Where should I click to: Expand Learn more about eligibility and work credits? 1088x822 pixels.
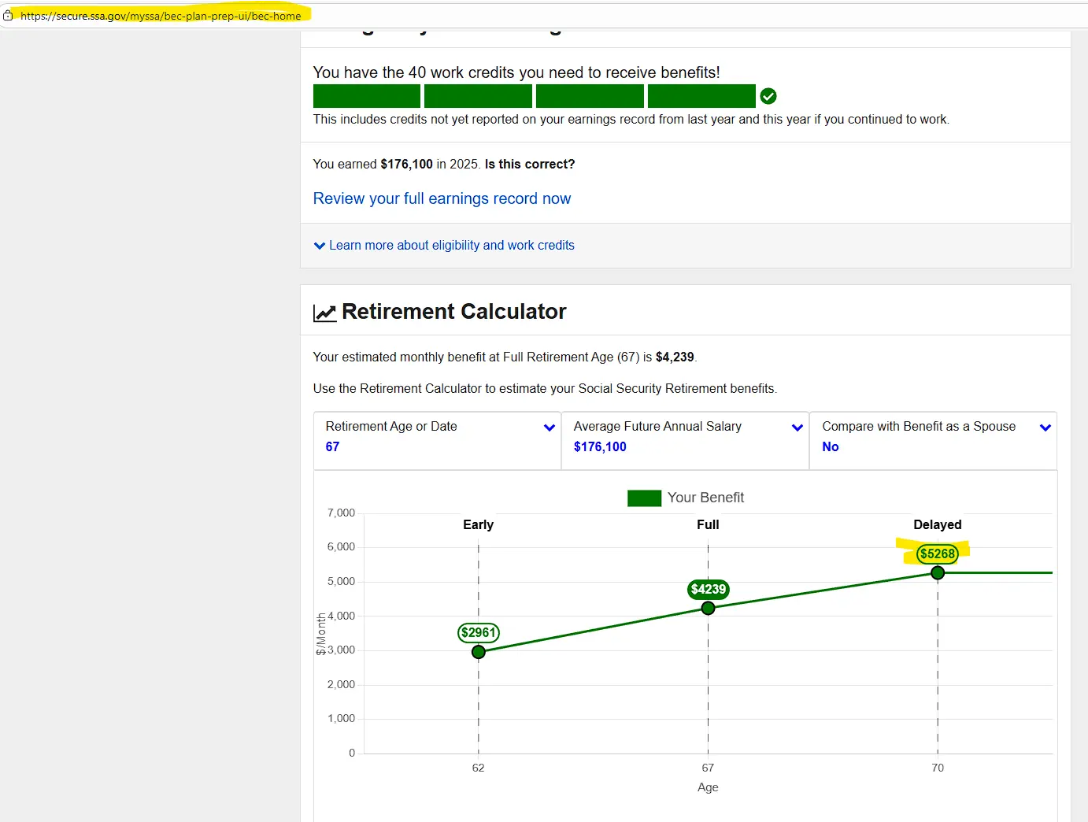(451, 246)
